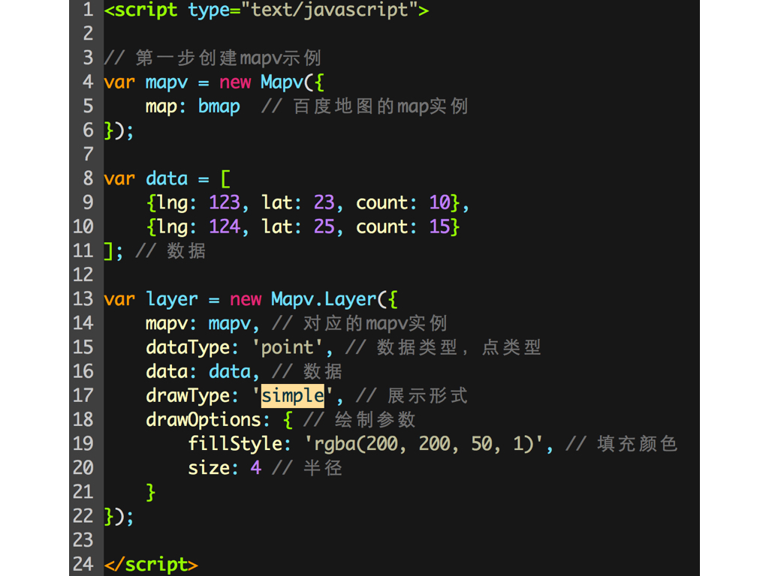Click the 'var' keyword on line 8
The height and width of the screenshot is (576, 769).
119,178
